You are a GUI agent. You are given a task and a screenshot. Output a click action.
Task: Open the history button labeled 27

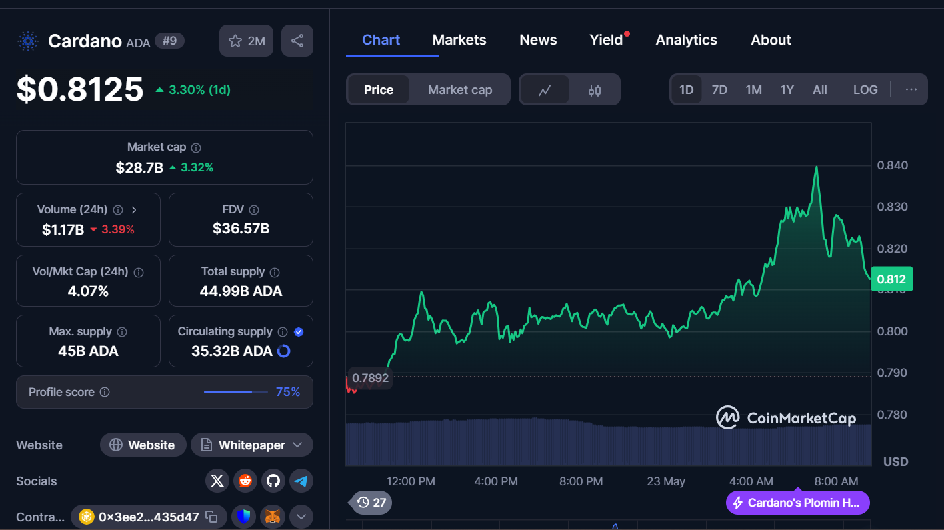tap(371, 503)
